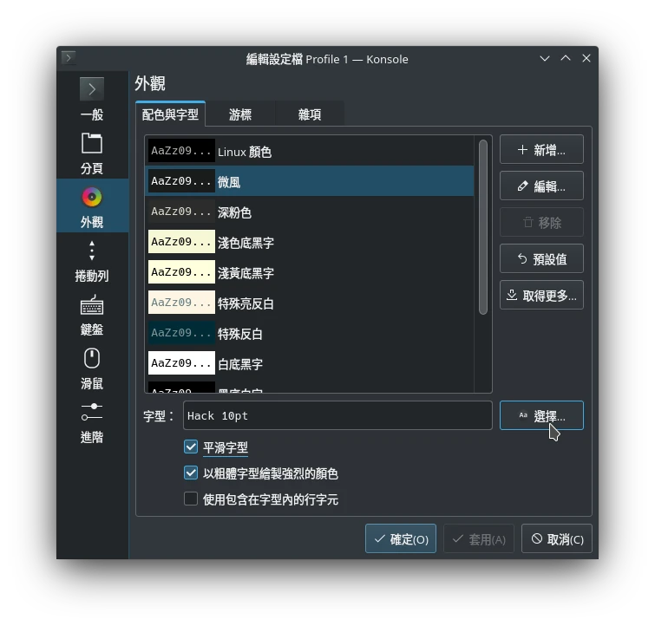Open the 鍵盤 (Keyboard) settings page

[x=92, y=315]
